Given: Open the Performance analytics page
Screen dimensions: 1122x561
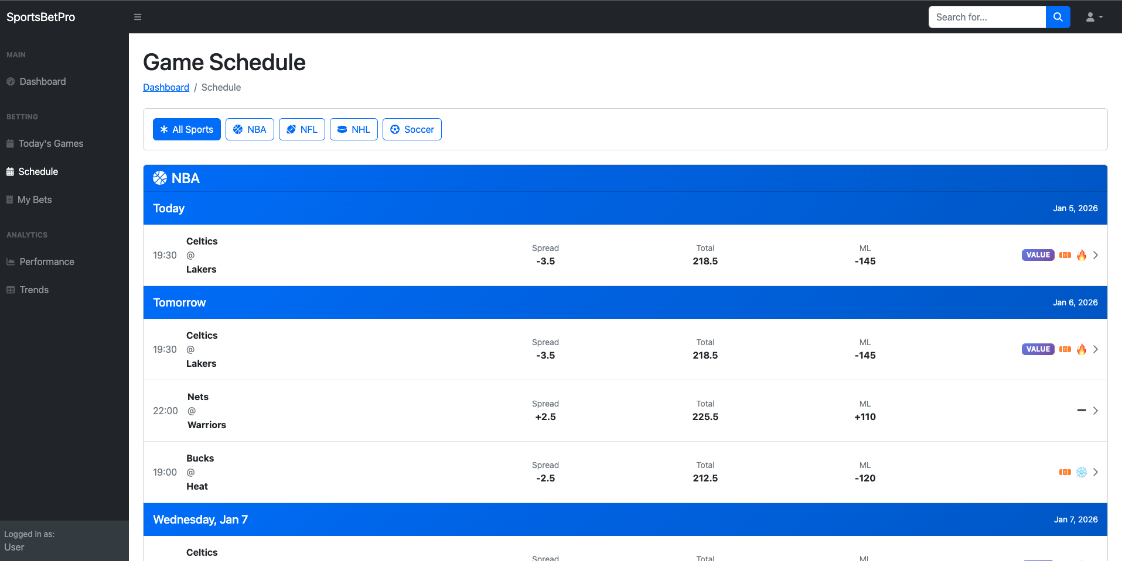Looking at the screenshot, I should 46,261.
